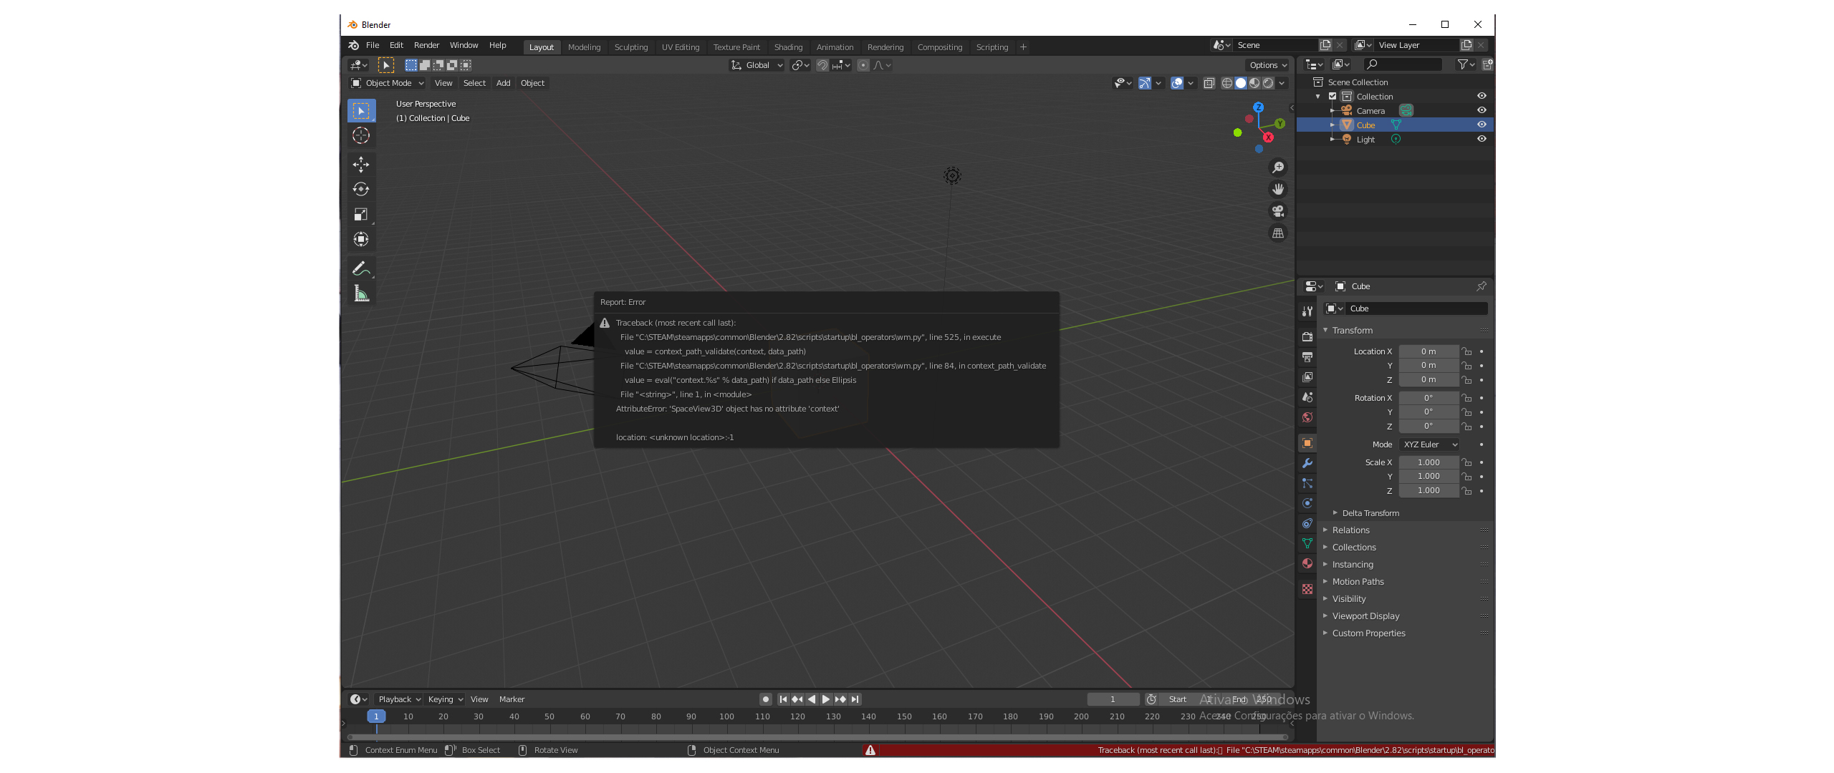
Task: Switch perspective/orthographic grid icon
Action: (x=1278, y=233)
